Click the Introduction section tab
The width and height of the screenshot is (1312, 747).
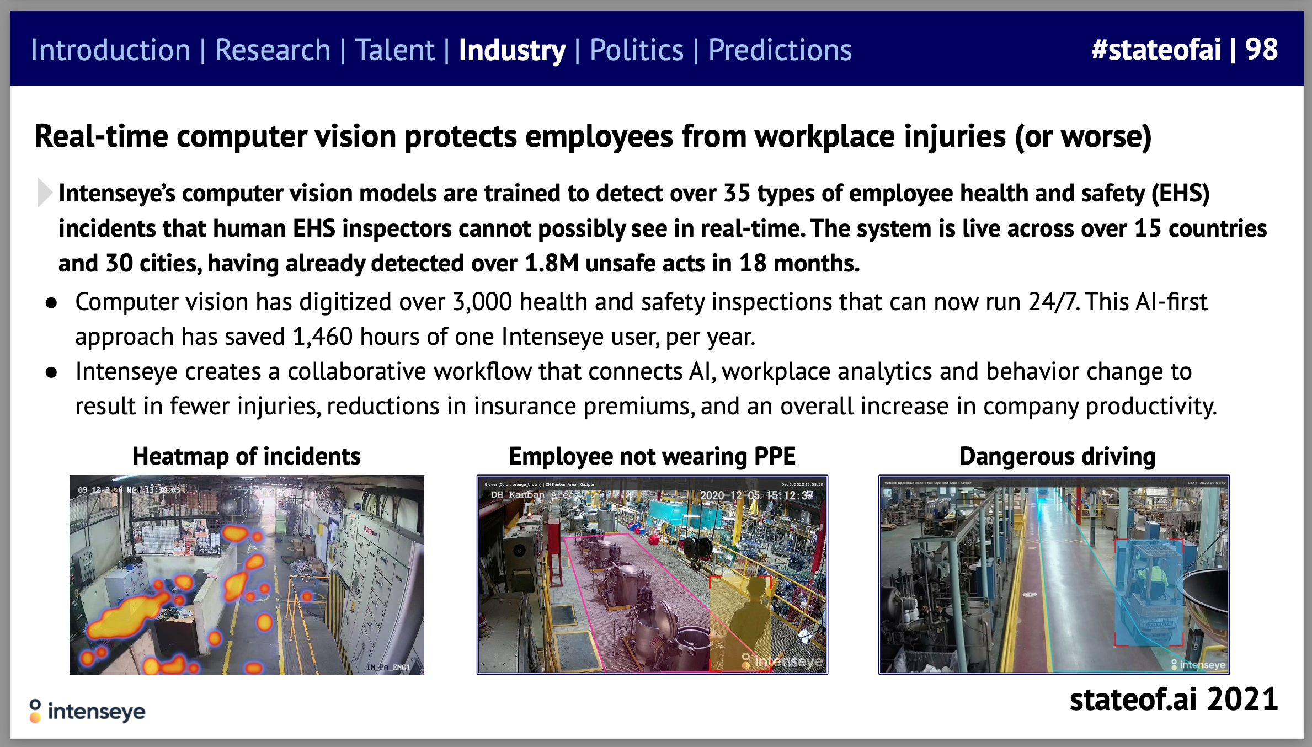(x=110, y=50)
